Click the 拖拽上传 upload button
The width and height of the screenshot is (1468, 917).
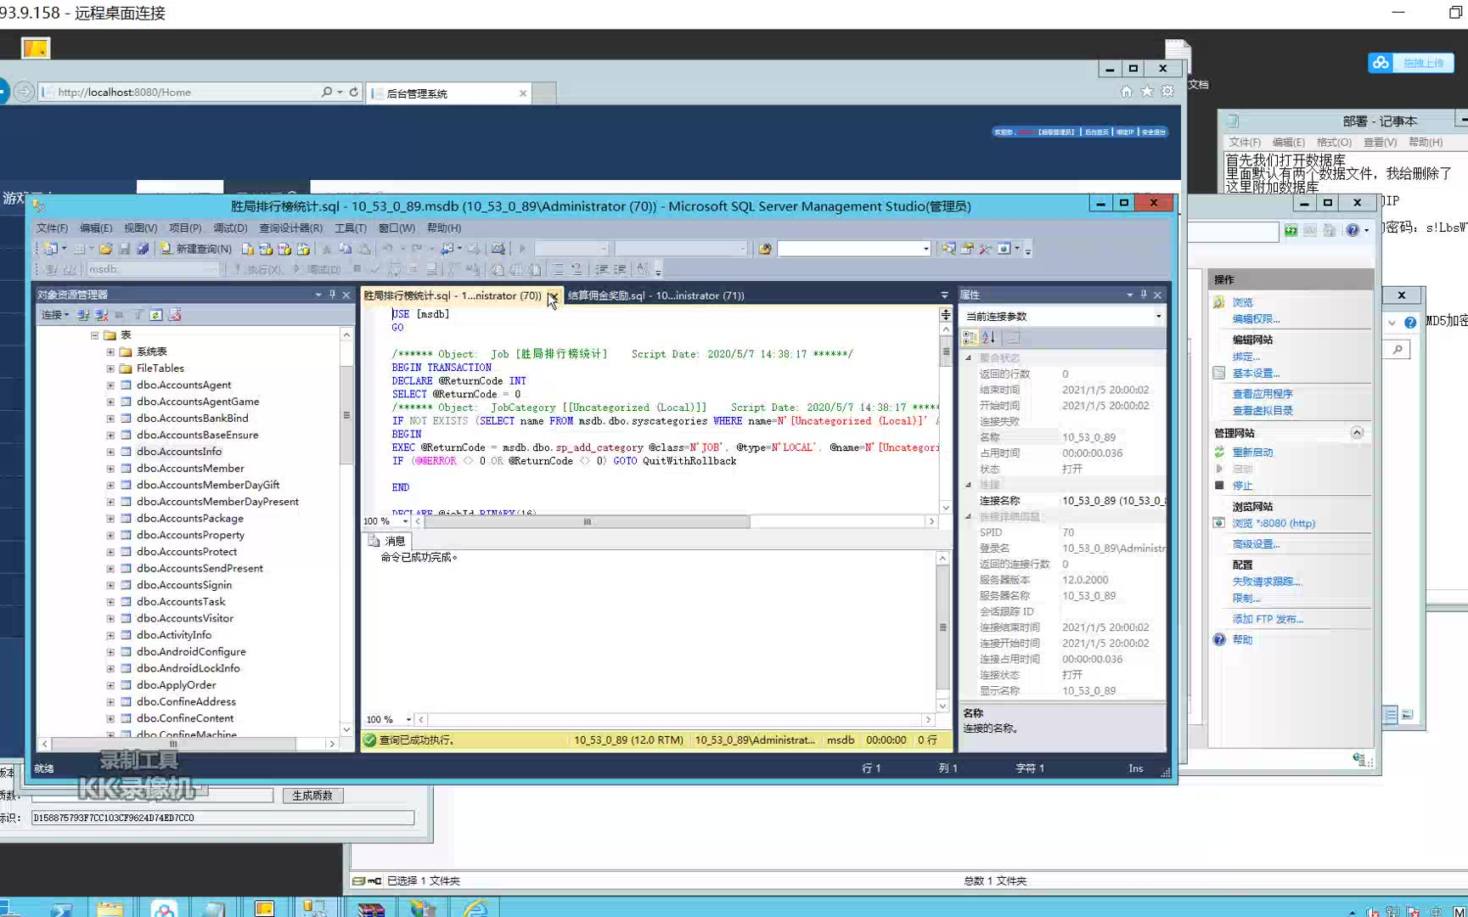pyautogui.click(x=1411, y=63)
